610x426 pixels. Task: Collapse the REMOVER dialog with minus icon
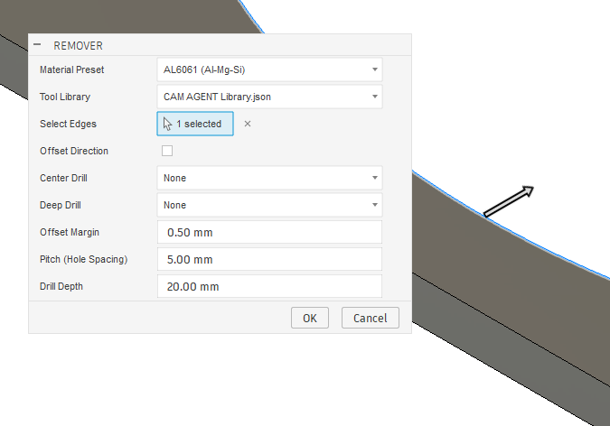(x=37, y=44)
